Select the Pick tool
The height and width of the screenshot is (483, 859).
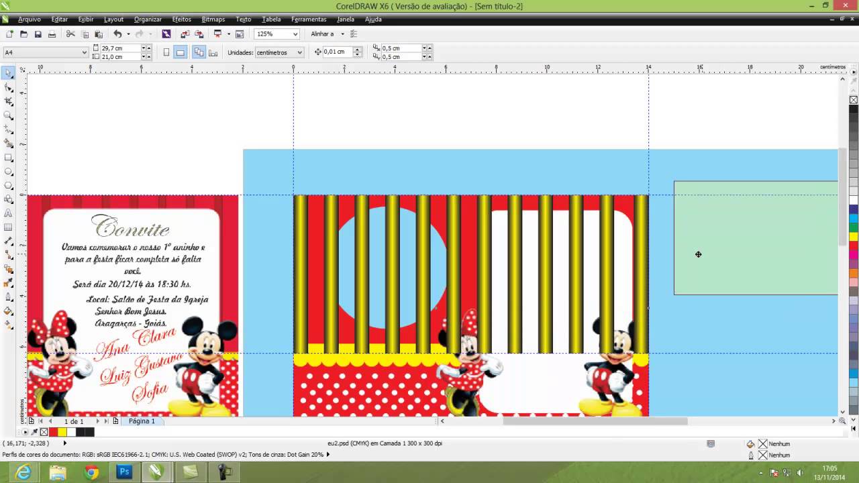[9, 72]
